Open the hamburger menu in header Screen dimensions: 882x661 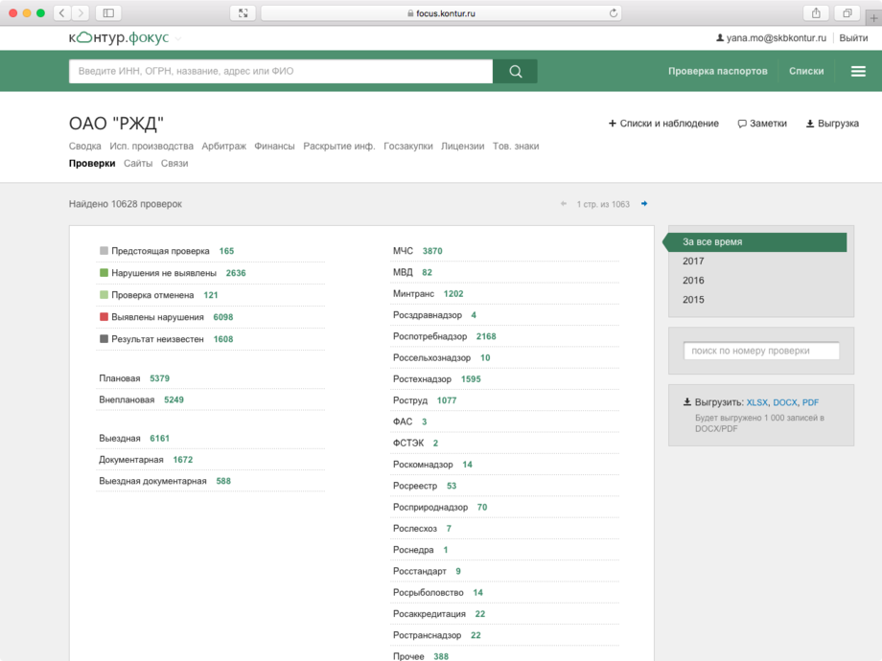(858, 71)
